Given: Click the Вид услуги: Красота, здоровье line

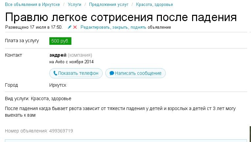Looking at the screenshot, I should [x=38, y=99].
